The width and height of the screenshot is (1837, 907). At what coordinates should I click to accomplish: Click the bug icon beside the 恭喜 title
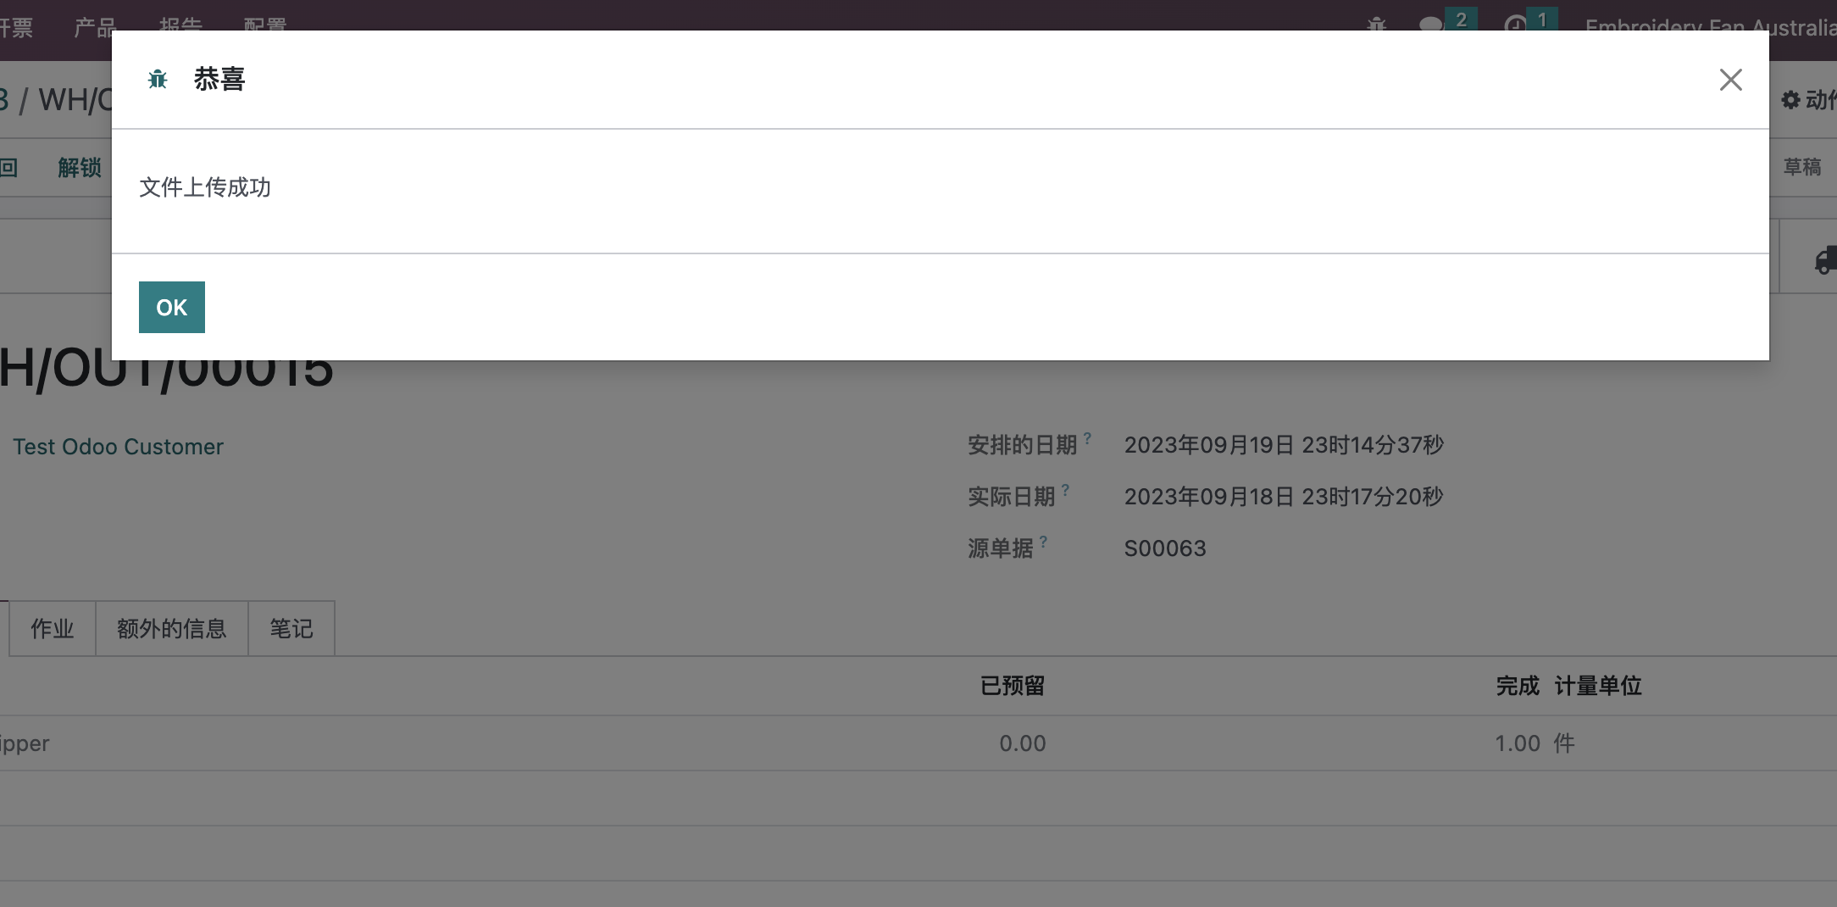[x=158, y=80]
